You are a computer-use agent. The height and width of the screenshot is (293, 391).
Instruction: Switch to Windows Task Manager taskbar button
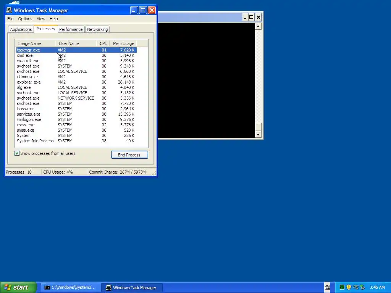(x=132, y=288)
